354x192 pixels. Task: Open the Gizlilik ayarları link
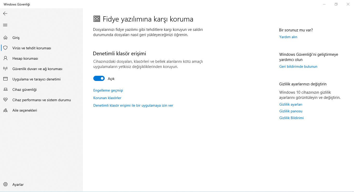(291, 104)
